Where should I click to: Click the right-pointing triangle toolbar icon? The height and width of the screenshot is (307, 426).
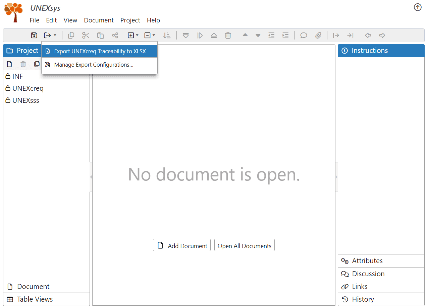200,35
